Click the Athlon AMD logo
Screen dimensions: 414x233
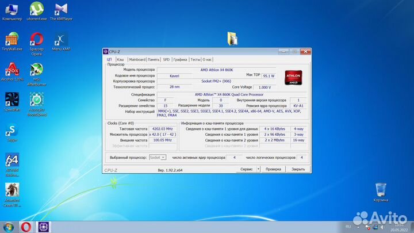[x=293, y=78]
